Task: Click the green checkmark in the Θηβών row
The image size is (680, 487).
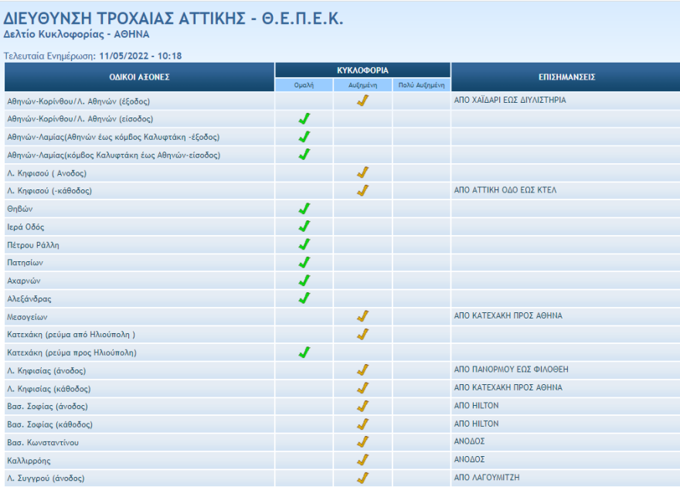Action: [304, 209]
